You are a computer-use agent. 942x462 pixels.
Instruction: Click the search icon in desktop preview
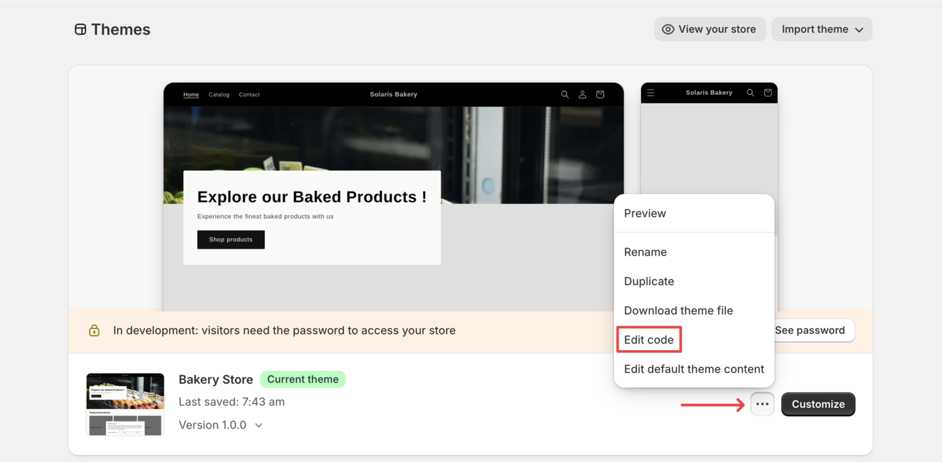point(565,94)
